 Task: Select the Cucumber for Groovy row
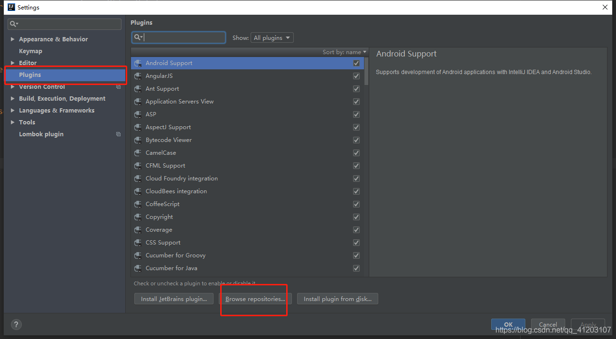coord(247,255)
